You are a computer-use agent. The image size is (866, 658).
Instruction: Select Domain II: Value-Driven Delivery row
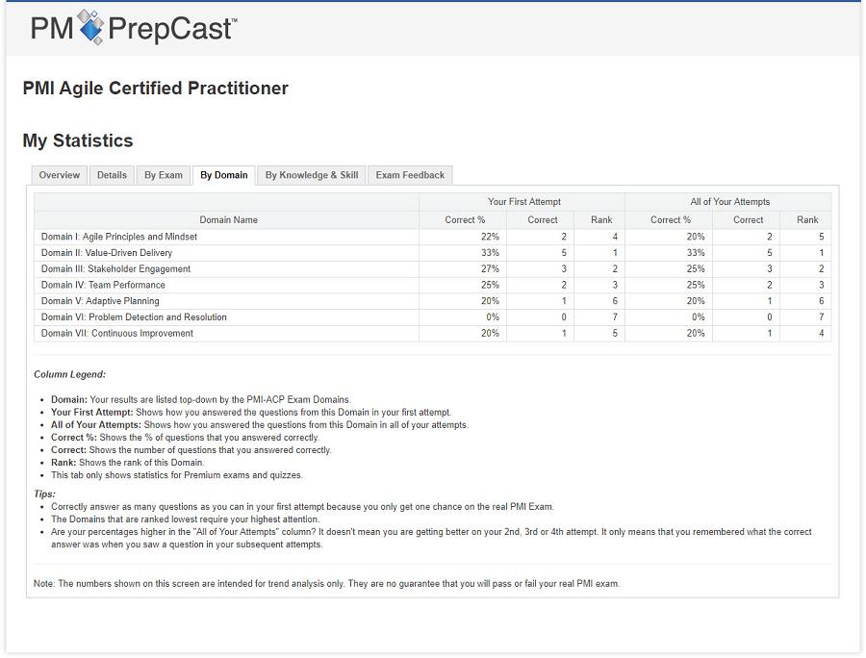pos(107,253)
